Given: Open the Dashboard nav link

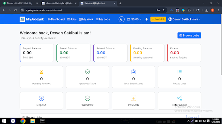Looking at the screenshot, I should 56,19.
